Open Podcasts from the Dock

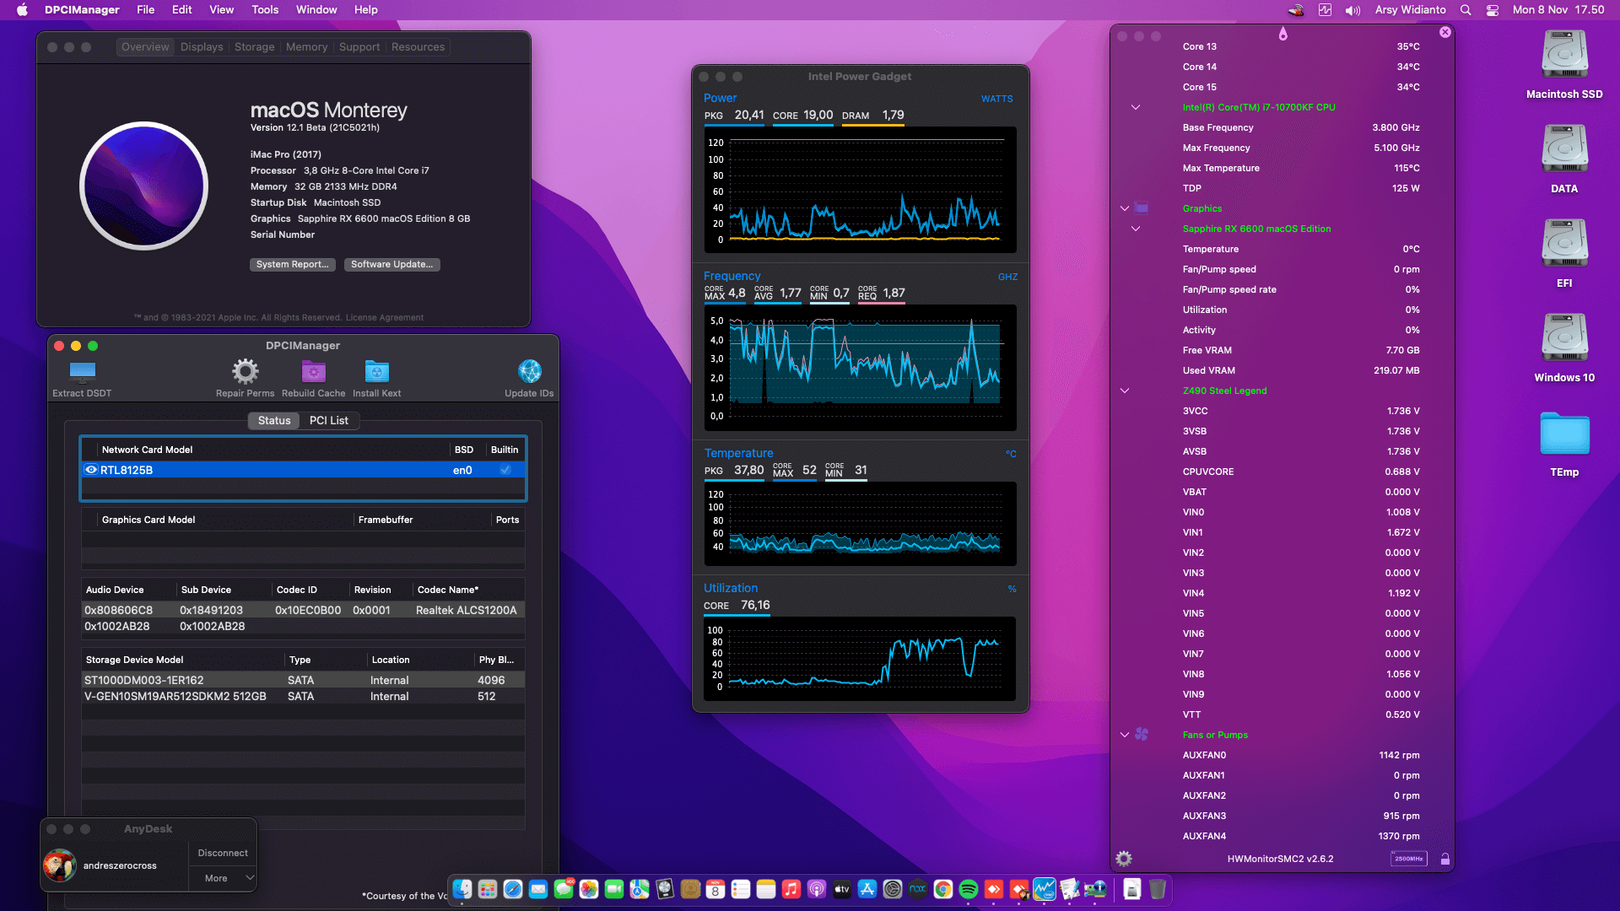(817, 889)
